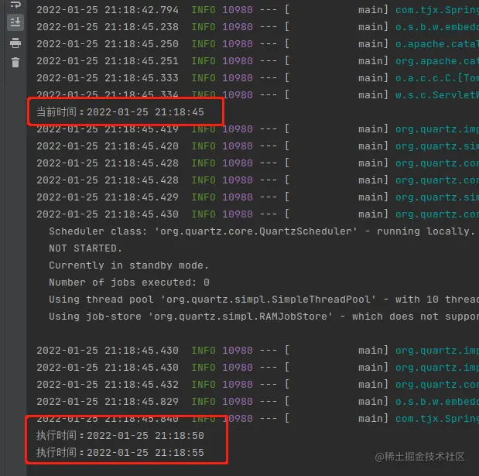
Task: Click main] thread label on 21:18:45.250 line
Action: coord(373,44)
